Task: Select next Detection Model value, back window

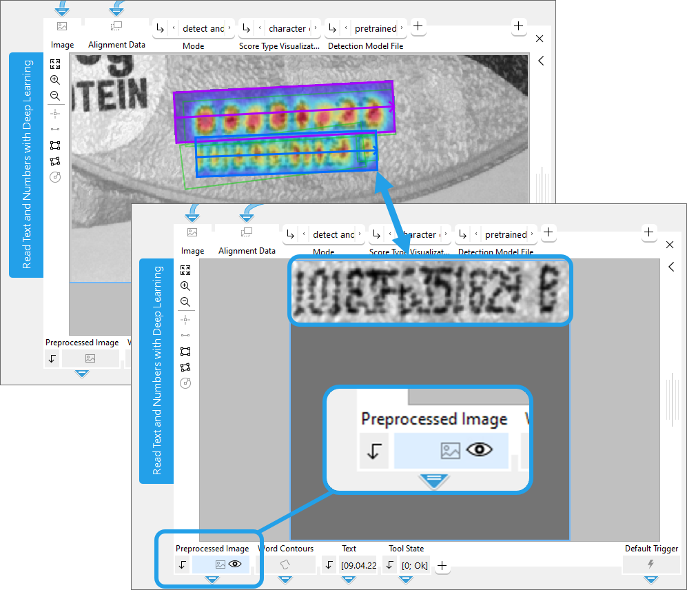Action: [401, 28]
